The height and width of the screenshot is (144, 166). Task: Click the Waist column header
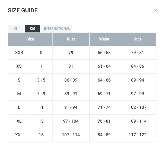click(104, 39)
